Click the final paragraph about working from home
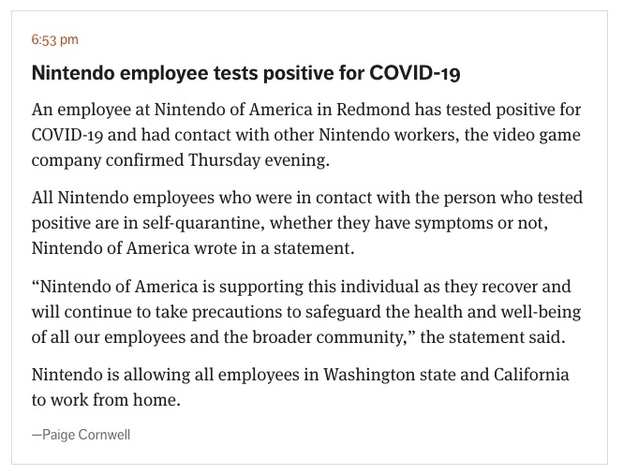 pyautogui.click(x=301, y=387)
